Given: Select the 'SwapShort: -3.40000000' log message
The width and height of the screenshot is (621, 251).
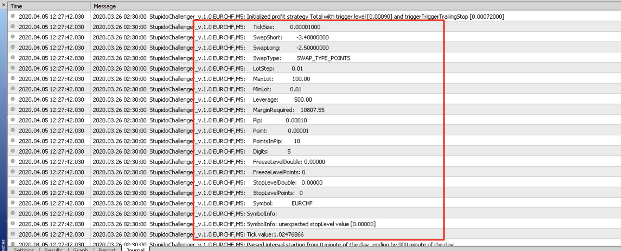Looking at the screenshot, I should [211, 37].
